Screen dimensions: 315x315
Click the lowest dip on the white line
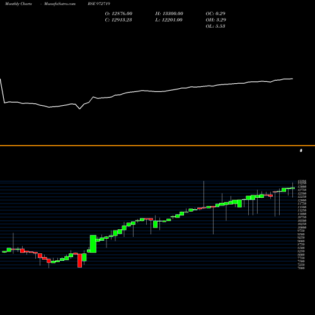pyautogui.click(x=79, y=109)
